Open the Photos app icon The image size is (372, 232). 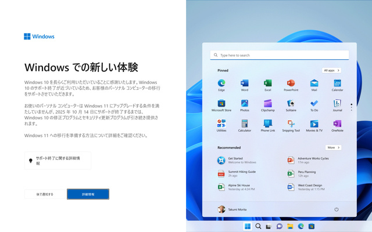click(245, 103)
